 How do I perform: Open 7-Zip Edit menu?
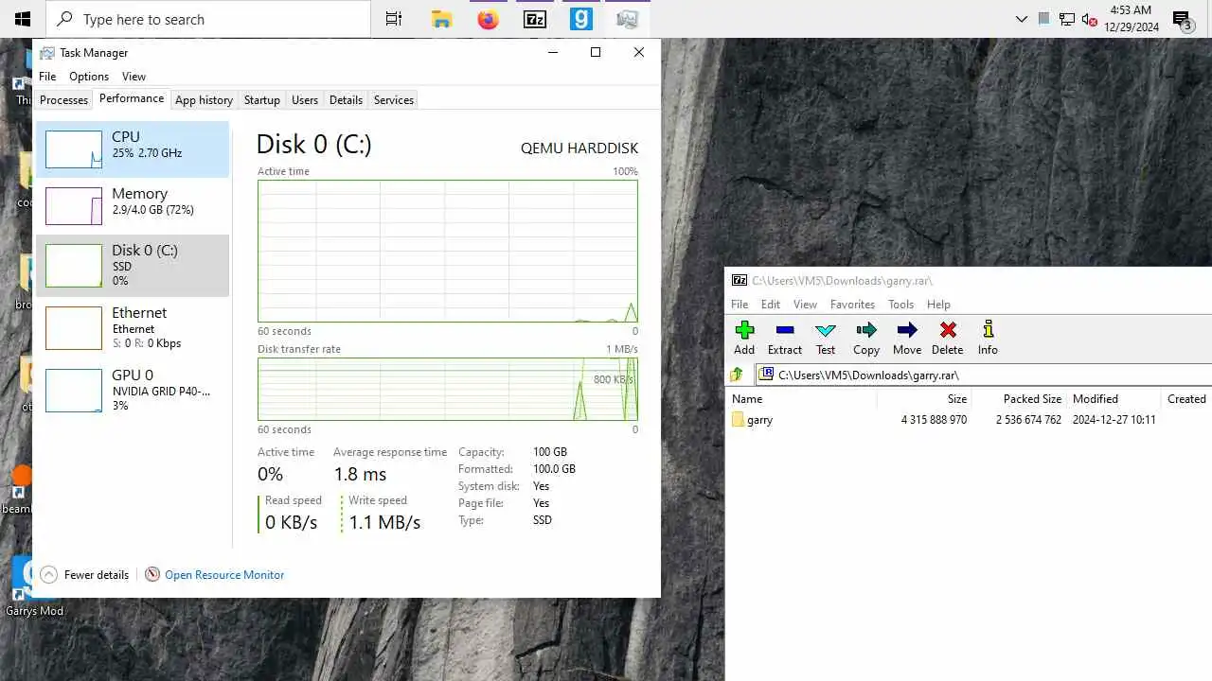771,305
